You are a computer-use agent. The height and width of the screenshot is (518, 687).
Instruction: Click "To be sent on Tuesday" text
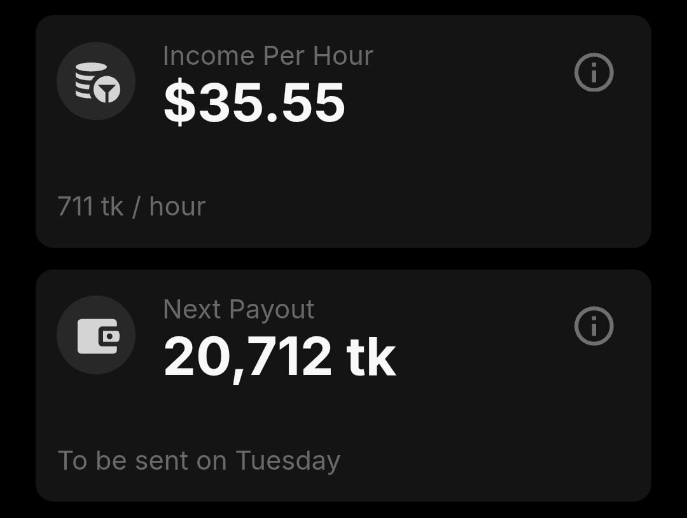(x=198, y=460)
